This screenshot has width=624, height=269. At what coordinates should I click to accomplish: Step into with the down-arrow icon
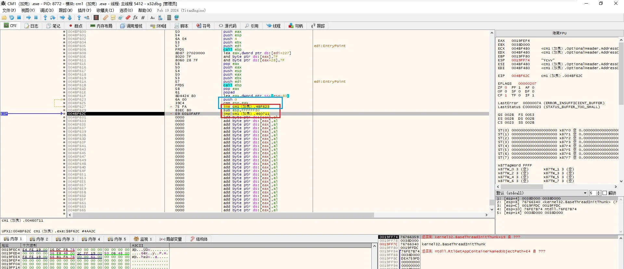pos(45,18)
